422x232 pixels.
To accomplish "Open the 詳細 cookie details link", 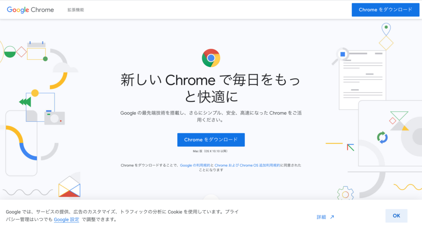I will click(321, 217).
